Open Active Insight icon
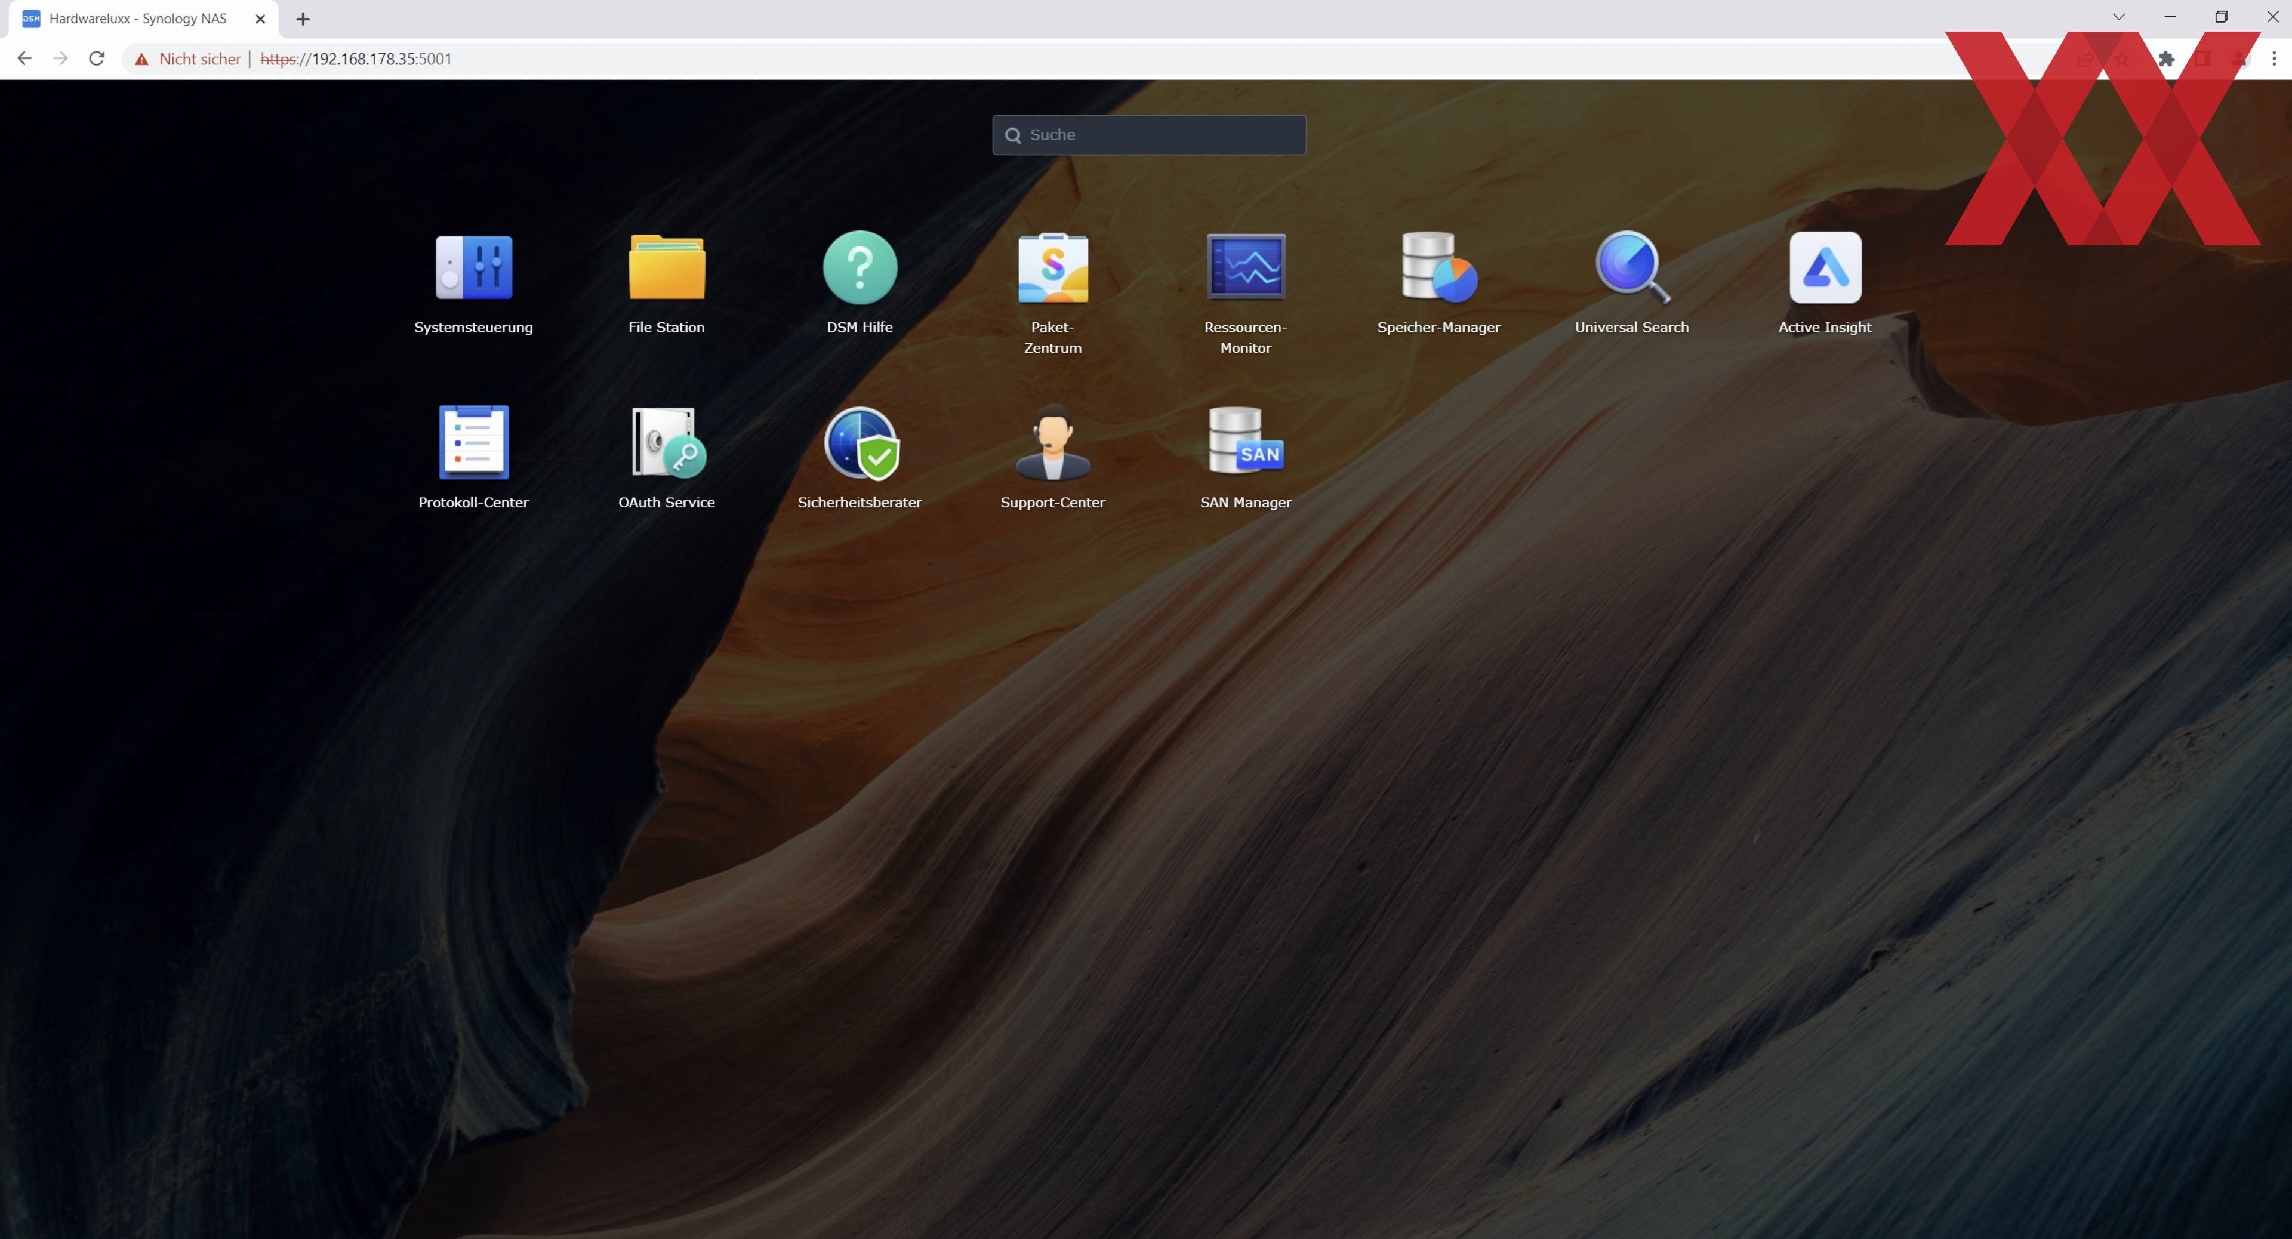Image resolution: width=2292 pixels, height=1239 pixels. point(1825,267)
